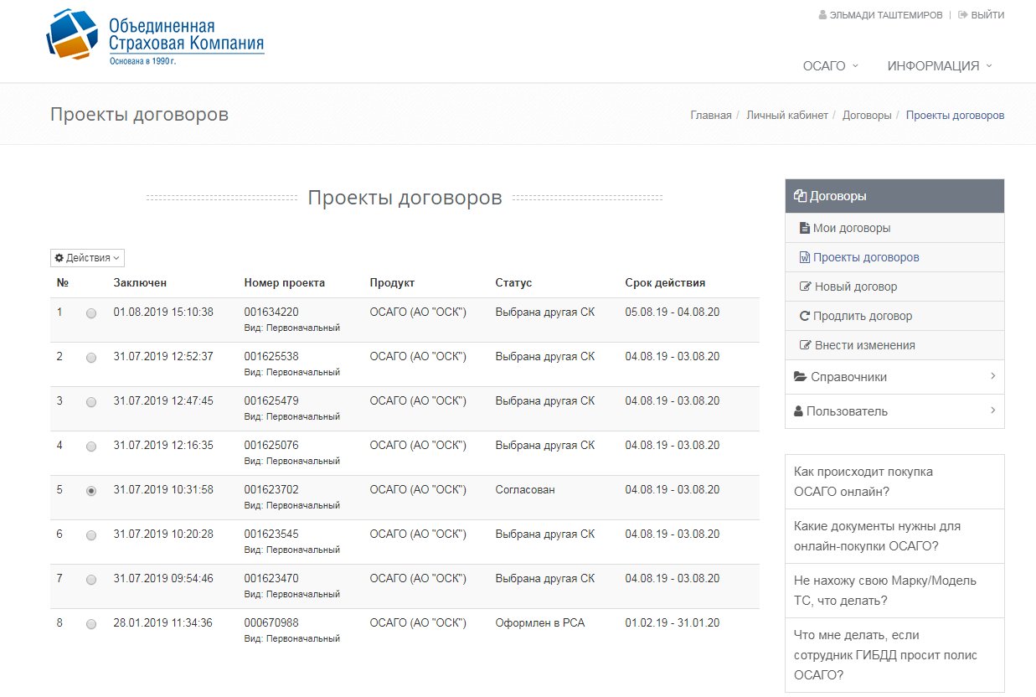Click Договоры sidebar header
1036x697 pixels.
pos(894,196)
